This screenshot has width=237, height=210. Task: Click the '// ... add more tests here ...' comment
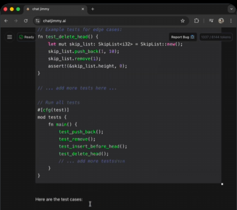[77, 88]
